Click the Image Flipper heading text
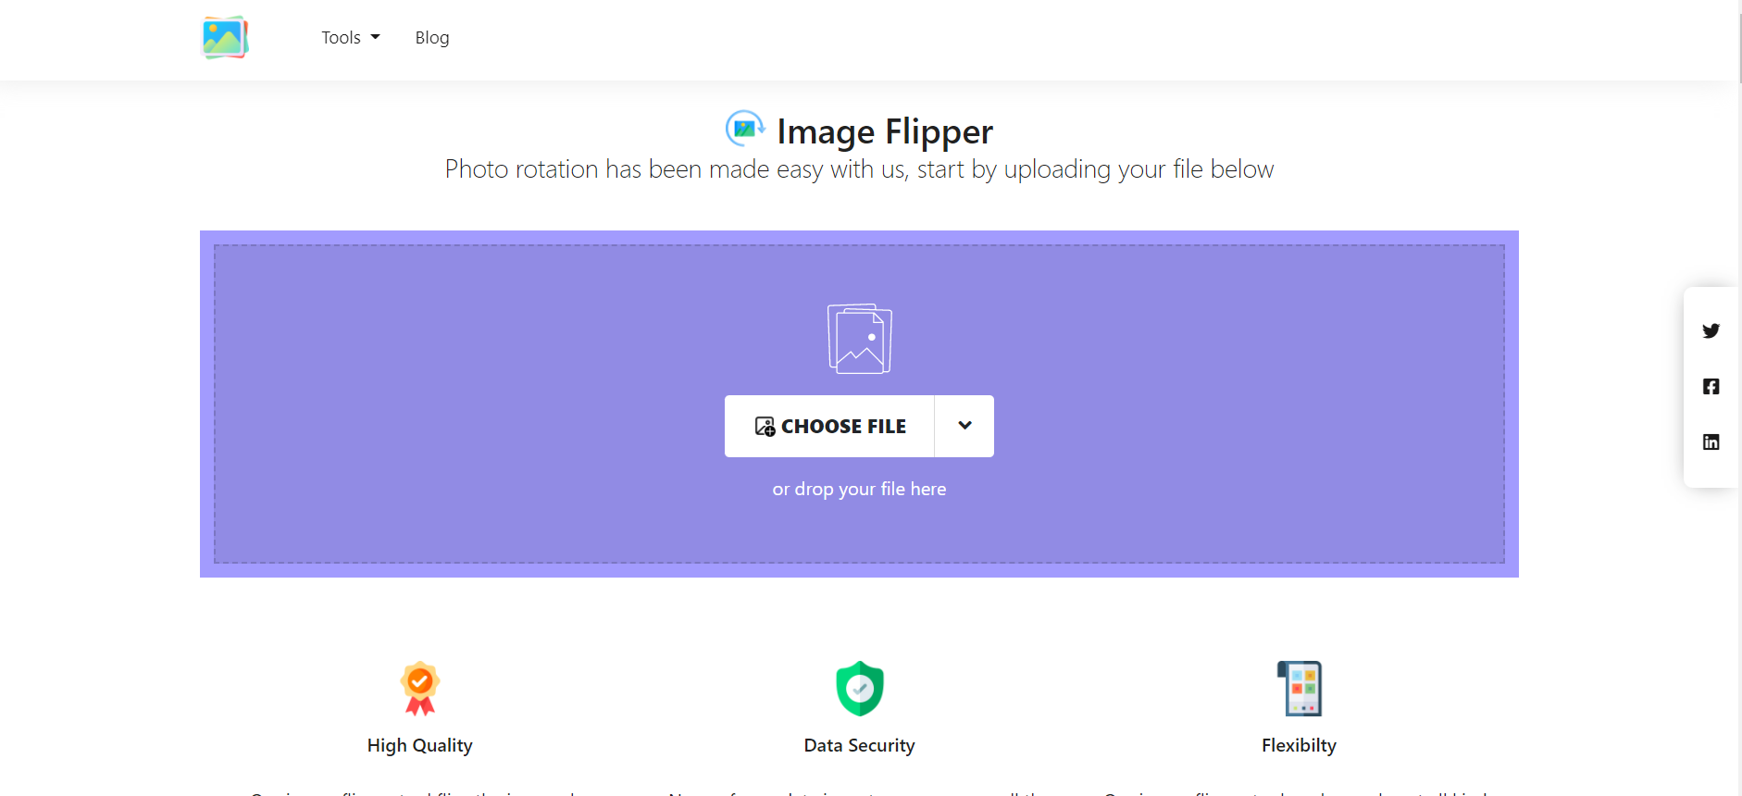 coord(884,131)
